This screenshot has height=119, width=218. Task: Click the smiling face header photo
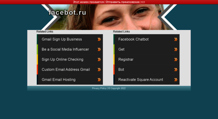(x=109, y=17)
